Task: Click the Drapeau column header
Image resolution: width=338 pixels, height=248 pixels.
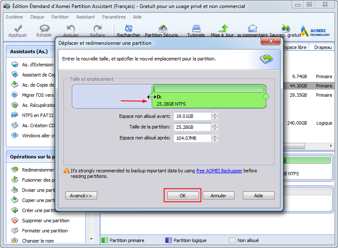Action: [323, 47]
